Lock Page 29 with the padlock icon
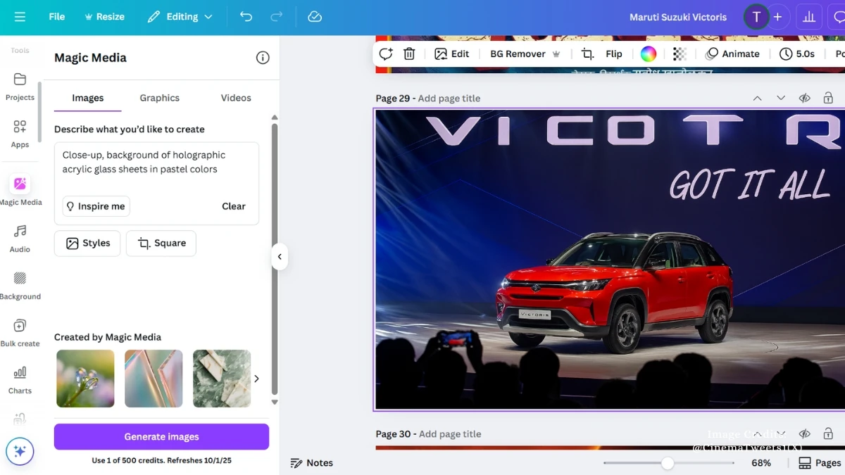 coord(828,99)
